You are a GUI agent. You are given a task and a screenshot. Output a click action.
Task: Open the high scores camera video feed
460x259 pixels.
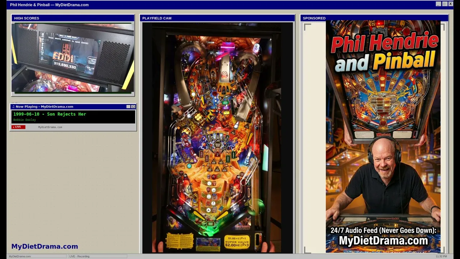73,58
